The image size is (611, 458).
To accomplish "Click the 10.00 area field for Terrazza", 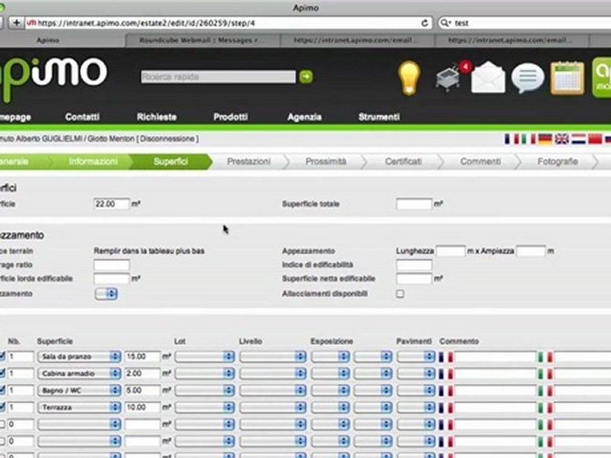I will (142, 408).
